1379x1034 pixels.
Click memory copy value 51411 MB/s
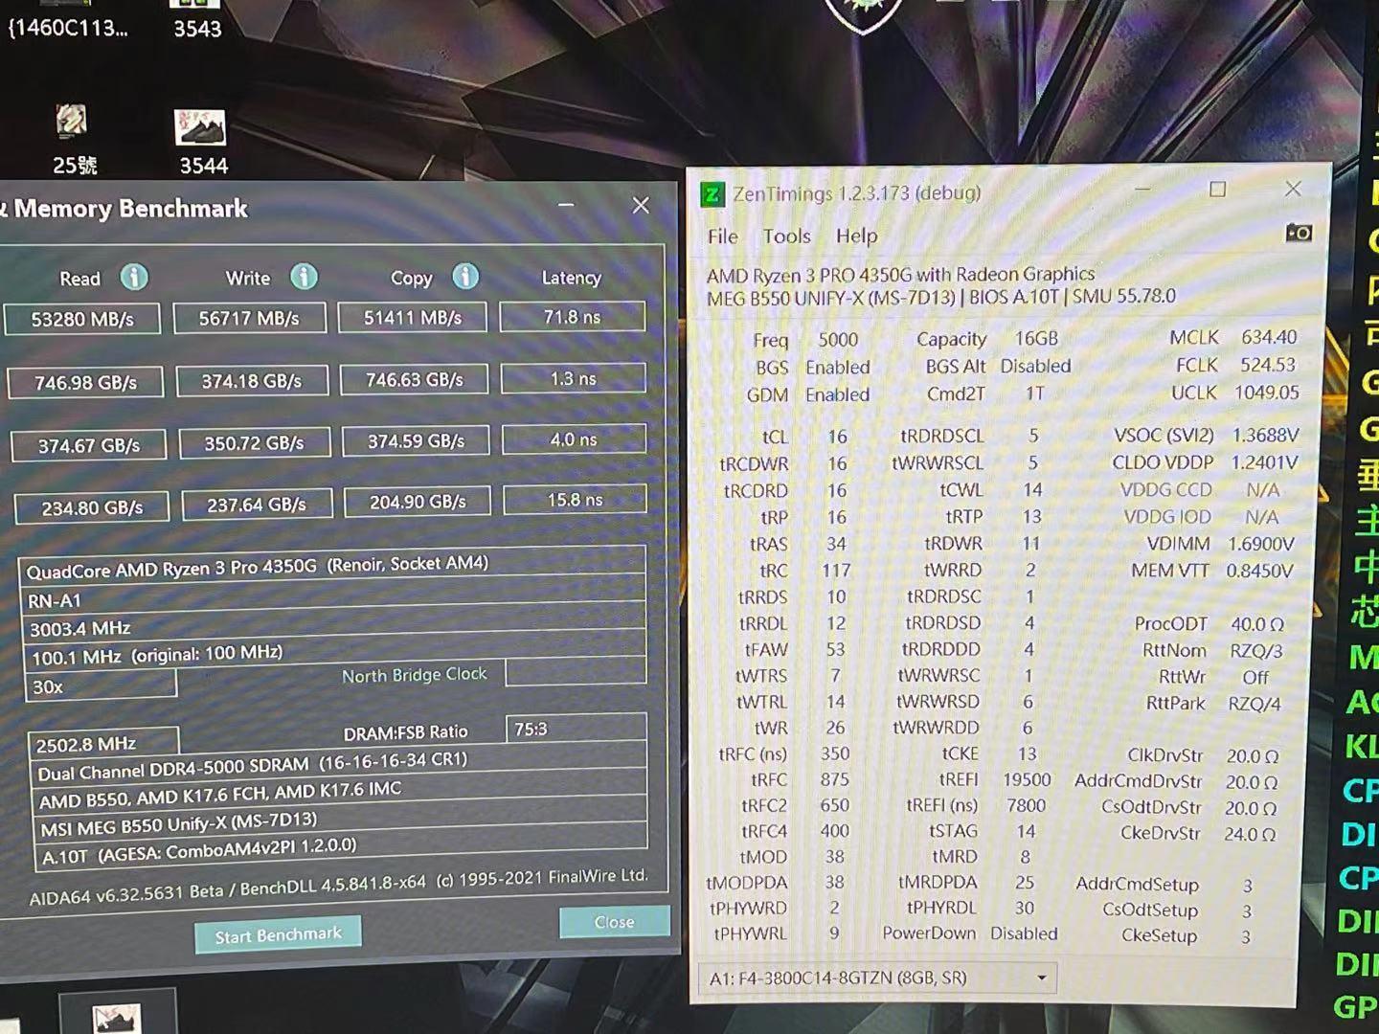tap(413, 317)
